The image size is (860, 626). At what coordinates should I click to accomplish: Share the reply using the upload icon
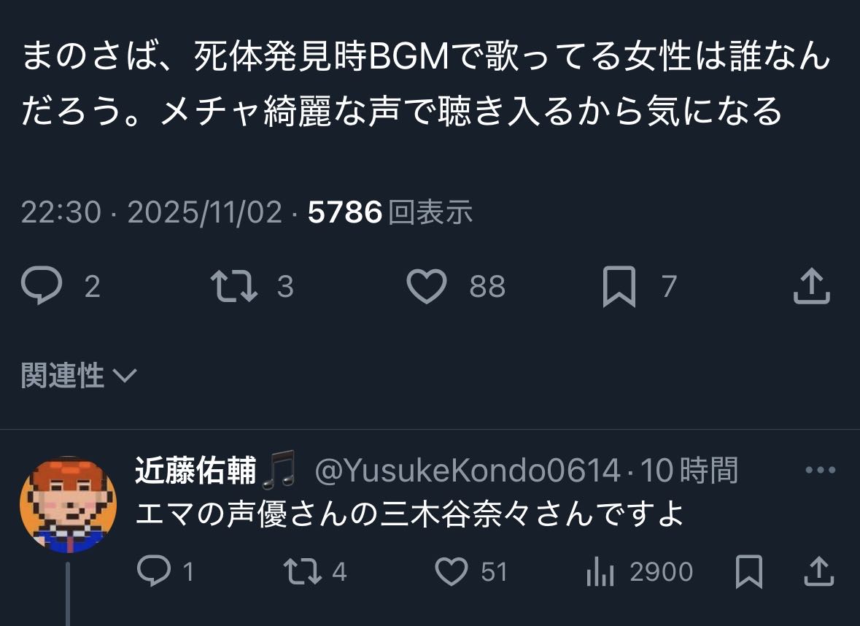coord(819,571)
